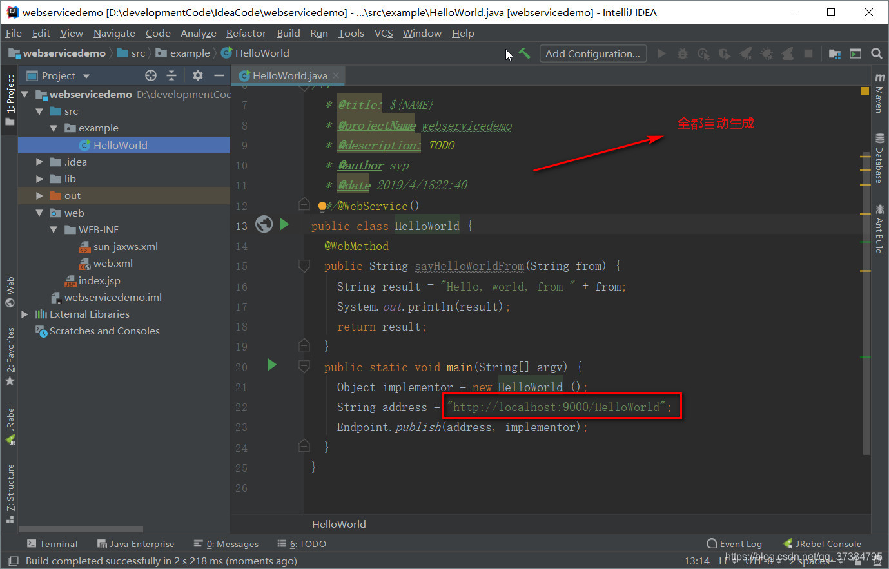Expand the out folder
Screen dimensions: 889x569
click(39, 196)
